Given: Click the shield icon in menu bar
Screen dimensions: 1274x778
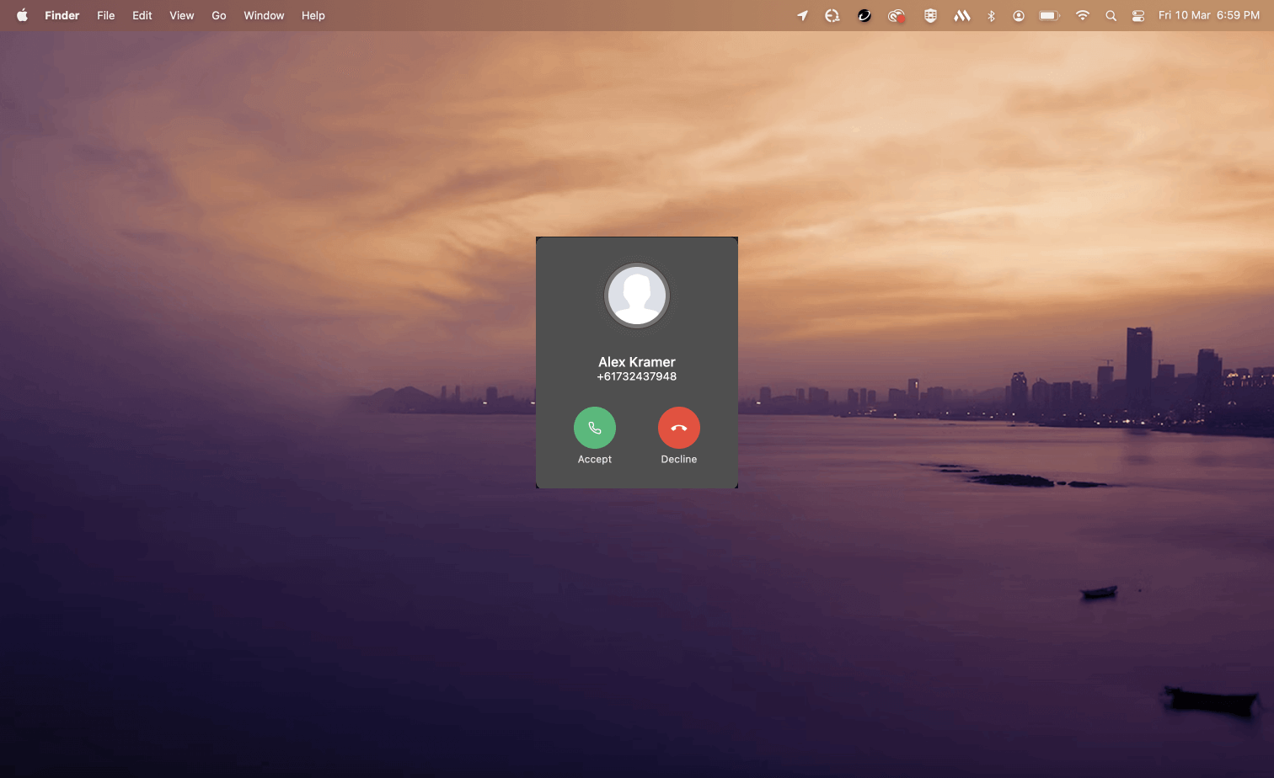Looking at the screenshot, I should tap(930, 15).
